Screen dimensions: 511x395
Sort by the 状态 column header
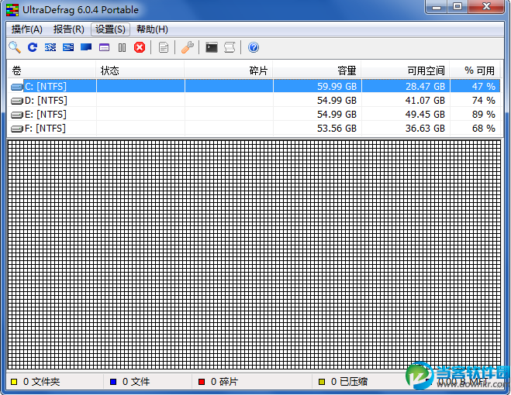140,70
